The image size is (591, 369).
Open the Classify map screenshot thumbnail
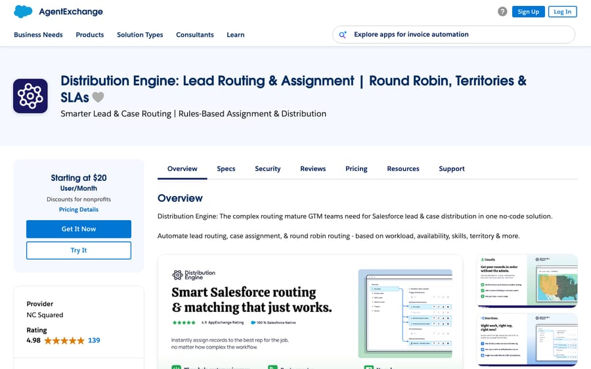(527, 281)
